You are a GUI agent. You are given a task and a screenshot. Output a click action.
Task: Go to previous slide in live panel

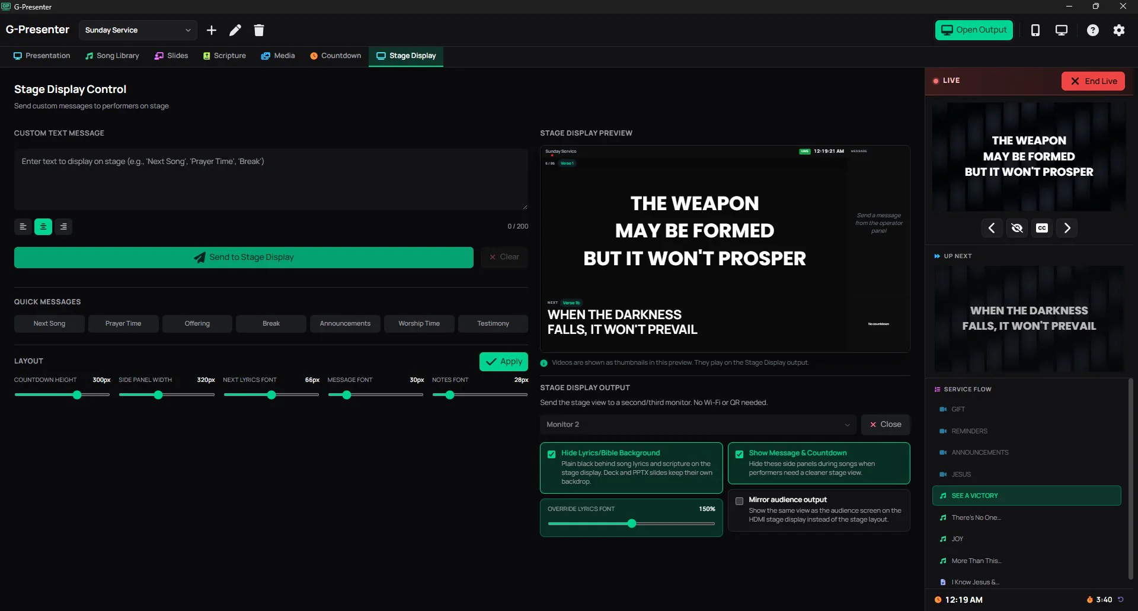click(x=992, y=228)
